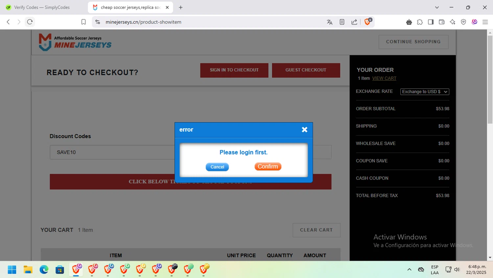The image size is (493, 278).
Task: Click the printer extension icon in toolbar
Action: [x=409, y=22]
